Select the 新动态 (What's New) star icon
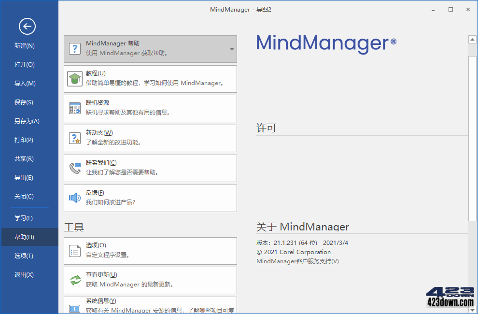 coord(75,138)
